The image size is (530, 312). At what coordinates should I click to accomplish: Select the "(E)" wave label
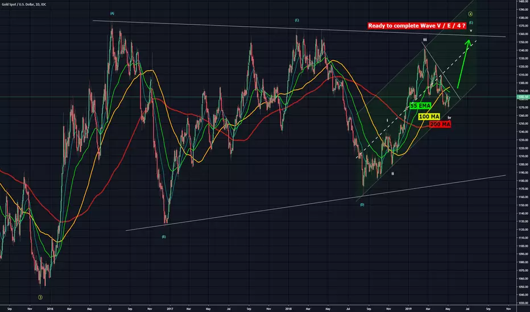(471, 23)
